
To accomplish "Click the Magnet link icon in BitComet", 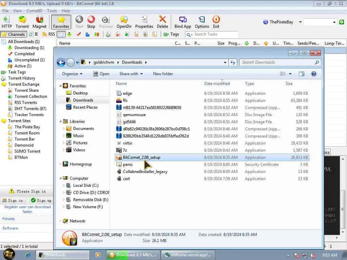I will coord(39,22).
